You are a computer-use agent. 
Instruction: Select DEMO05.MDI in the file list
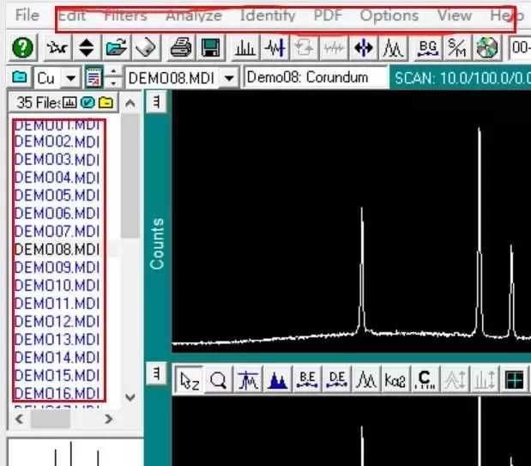coord(57,196)
